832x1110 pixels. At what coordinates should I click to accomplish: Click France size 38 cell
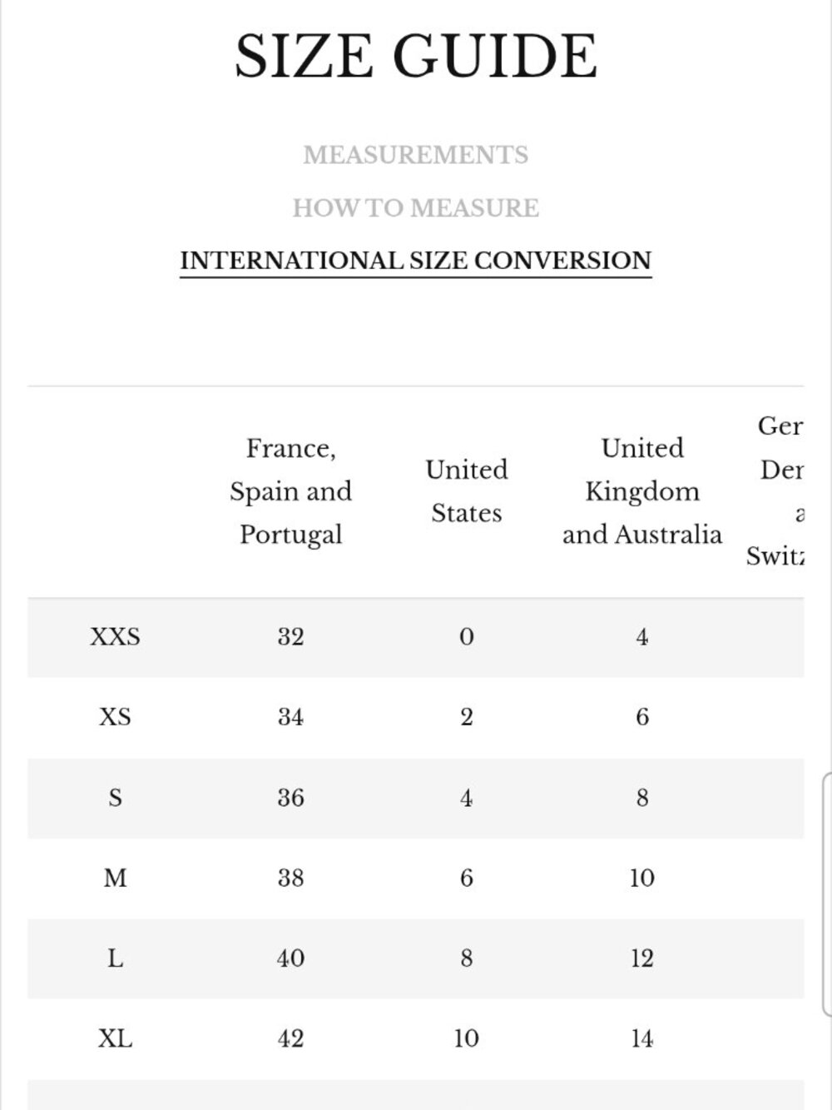click(x=290, y=878)
